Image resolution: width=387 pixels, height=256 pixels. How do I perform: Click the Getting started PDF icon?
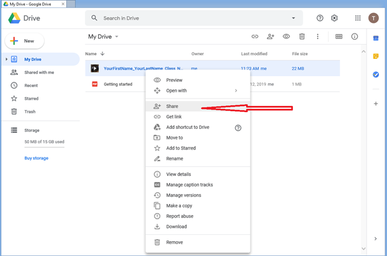94,84
